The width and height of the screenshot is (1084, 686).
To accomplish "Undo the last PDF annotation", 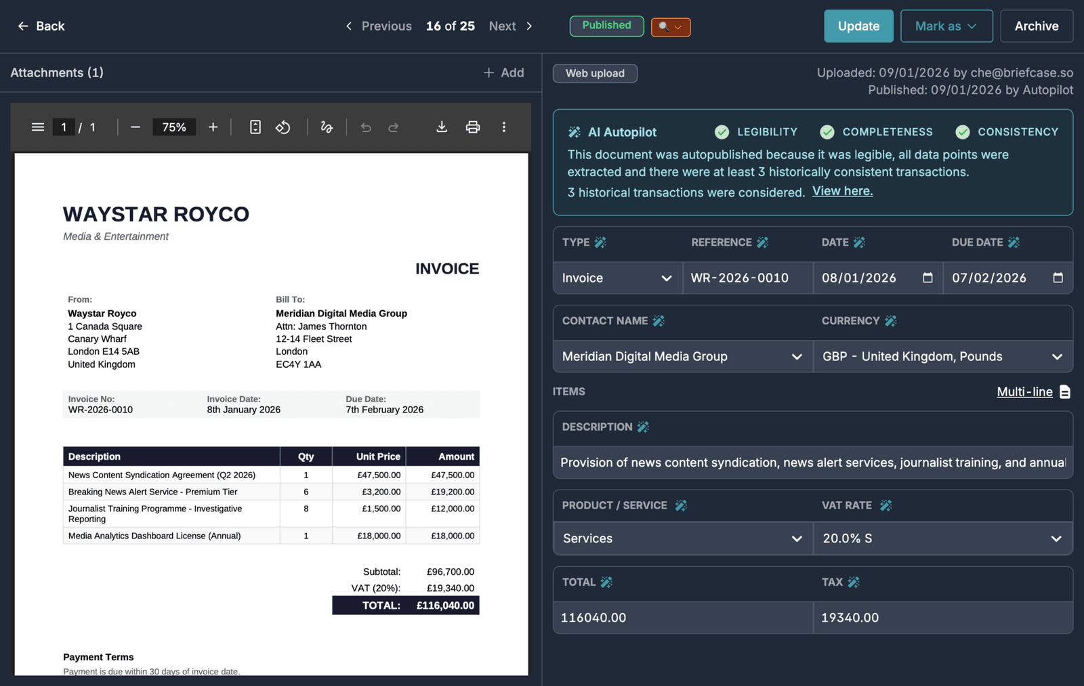I will coord(366,127).
